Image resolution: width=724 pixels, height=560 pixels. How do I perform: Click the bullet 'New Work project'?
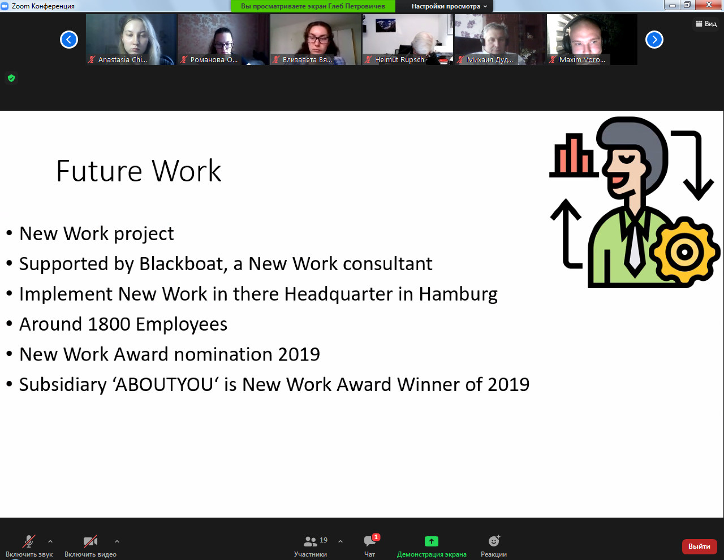point(97,233)
